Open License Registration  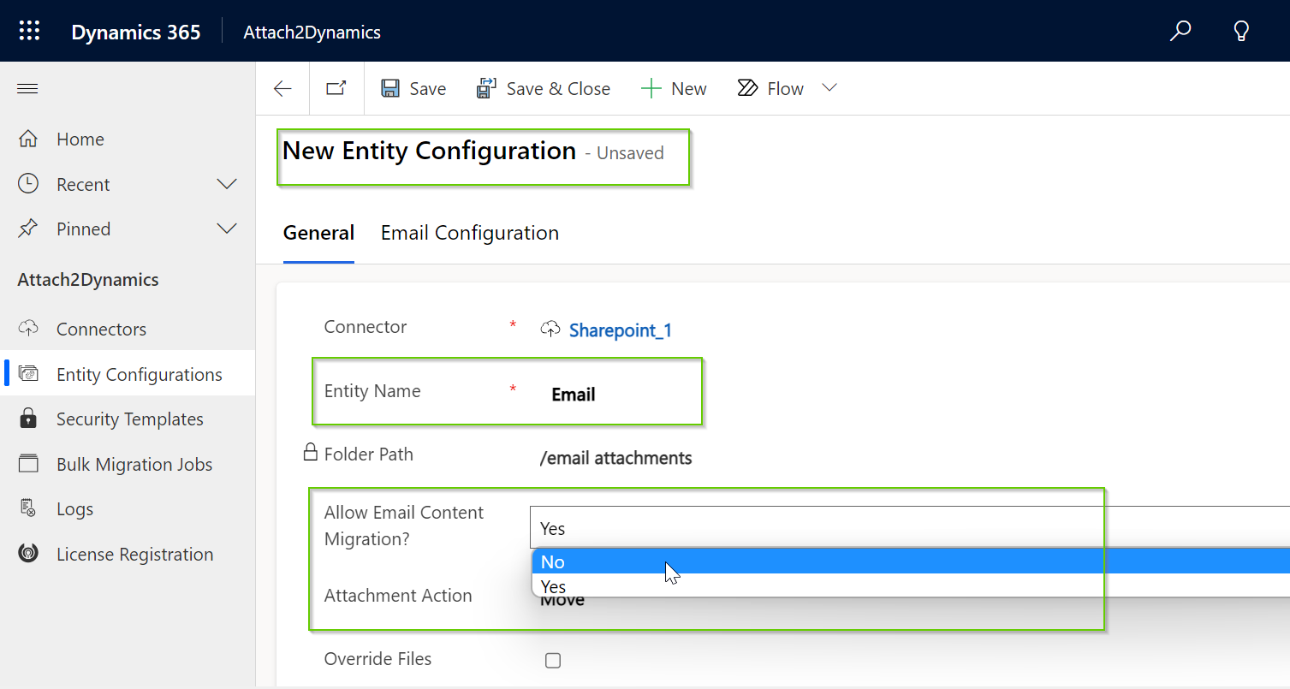click(134, 554)
